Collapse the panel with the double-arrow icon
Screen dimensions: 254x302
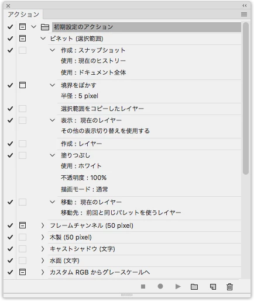(x=245, y=6)
